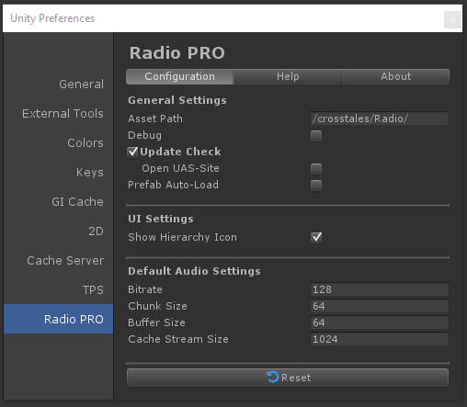The width and height of the screenshot is (467, 407).
Task: Click the Chunk Size label
Action: click(x=157, y=306)
